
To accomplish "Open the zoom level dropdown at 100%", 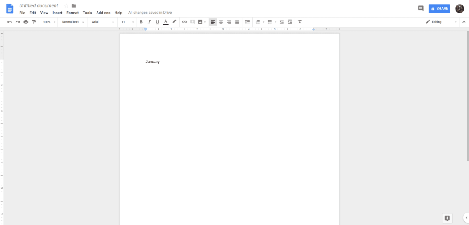I will coord(48,22).
